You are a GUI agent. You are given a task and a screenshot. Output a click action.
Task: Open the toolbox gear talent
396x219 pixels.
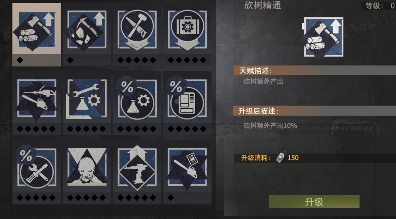pos(187,34)
